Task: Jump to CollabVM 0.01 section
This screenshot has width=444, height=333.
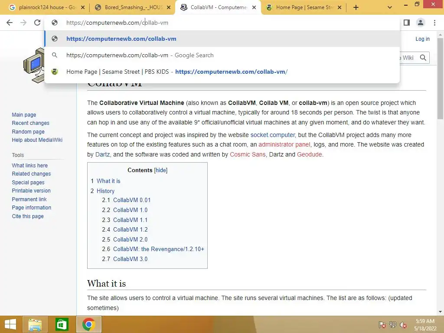Action: 132,200
